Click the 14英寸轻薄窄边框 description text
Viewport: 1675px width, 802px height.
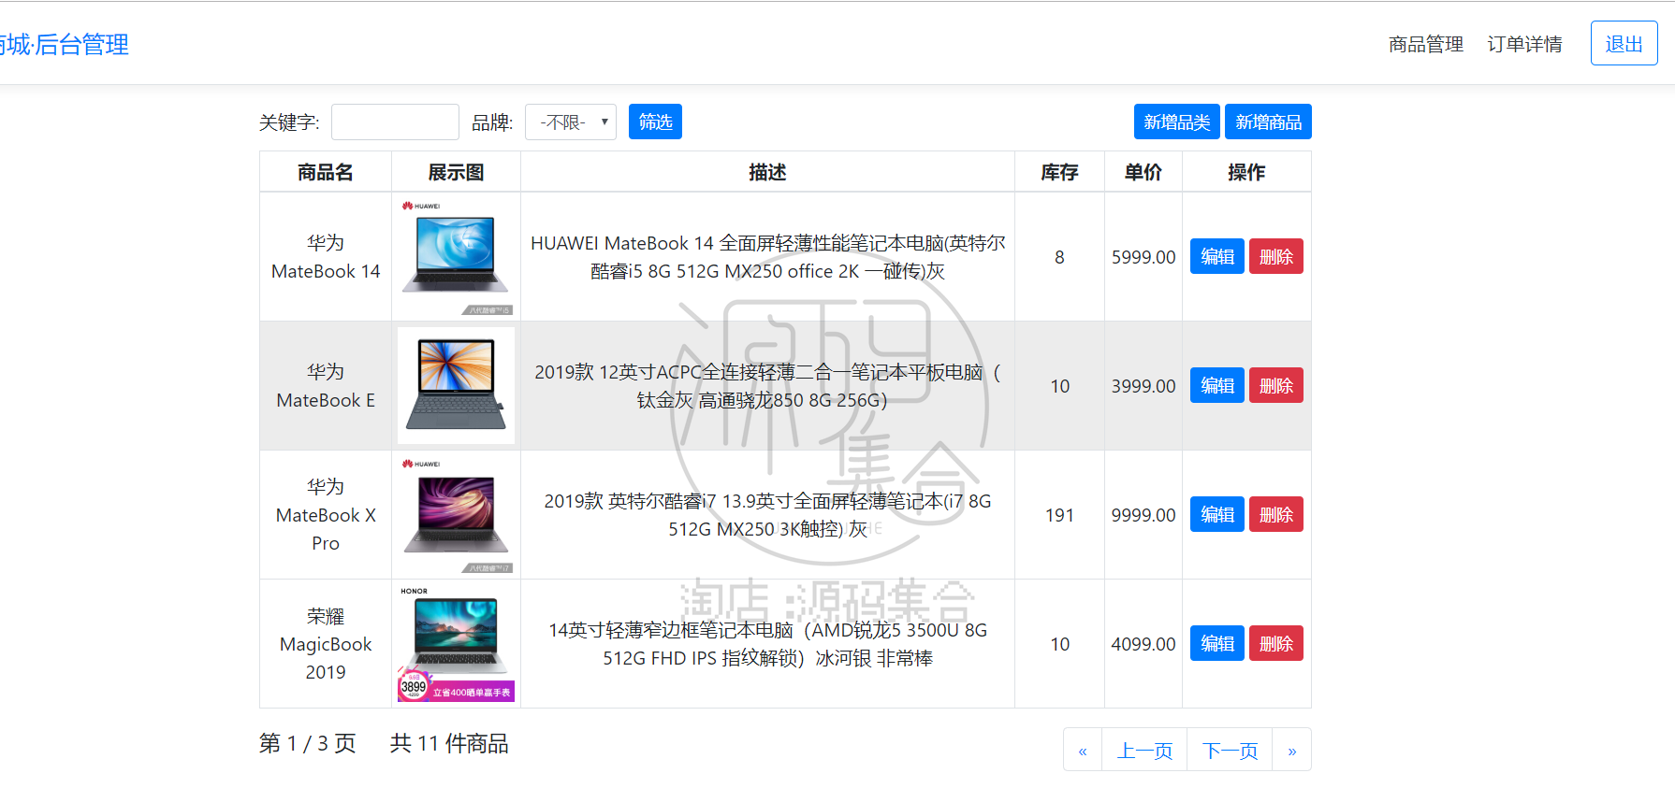click(x=767, y=644)
